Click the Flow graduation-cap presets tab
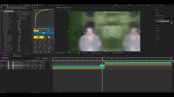 pyautogui.click(x=39, y=37)
